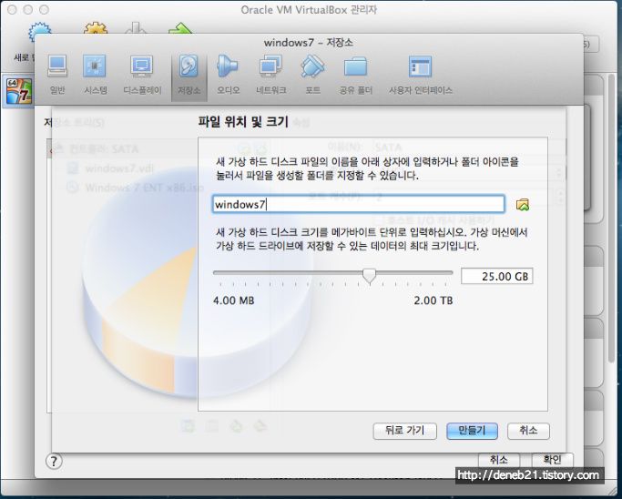
Task: Click the green arrow Start toolbar icon
Action: (x=180, y=28)
